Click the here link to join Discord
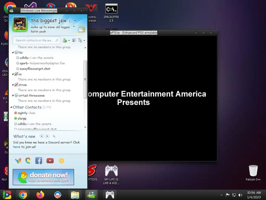Screen dimensions: 266x200 [x=17, y=147]
